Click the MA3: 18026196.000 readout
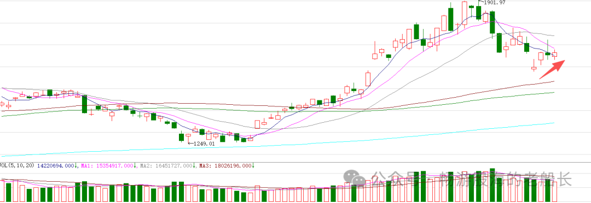 225,165
